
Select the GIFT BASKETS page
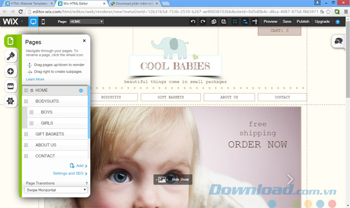coord(55,134)
